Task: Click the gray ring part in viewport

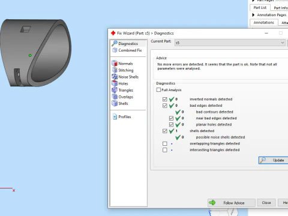Action: point(36,53)
